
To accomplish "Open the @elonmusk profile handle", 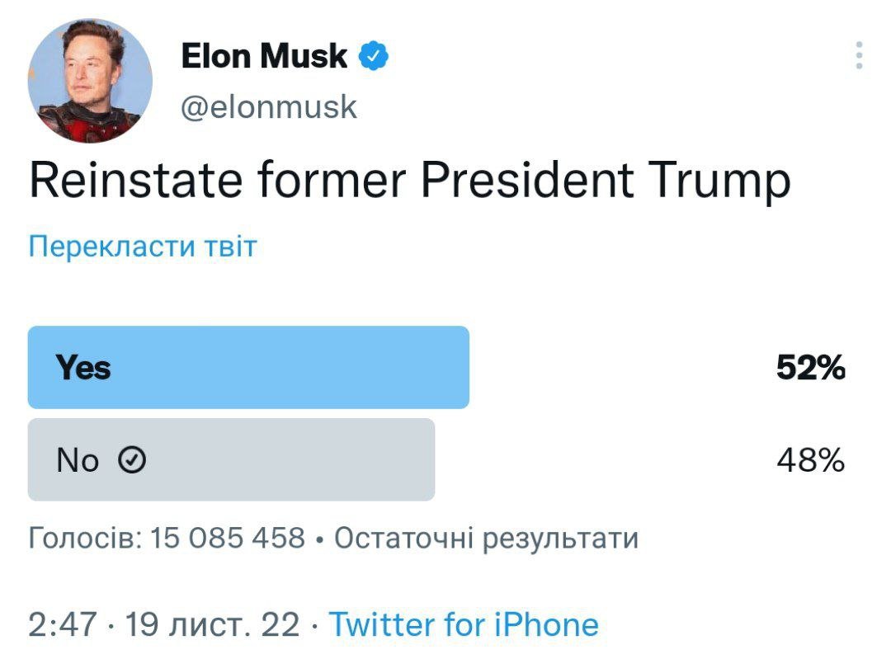I will [269, 105].
